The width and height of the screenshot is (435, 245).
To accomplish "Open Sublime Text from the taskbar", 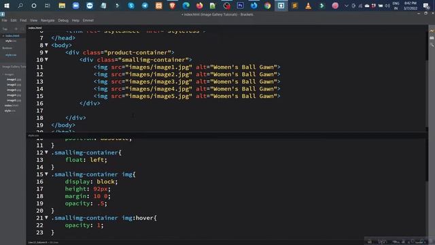I will click(294, 5).
